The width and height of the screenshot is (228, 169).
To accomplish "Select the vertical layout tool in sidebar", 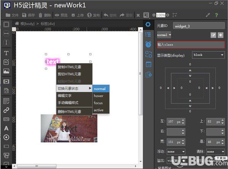I will [6, 42].
